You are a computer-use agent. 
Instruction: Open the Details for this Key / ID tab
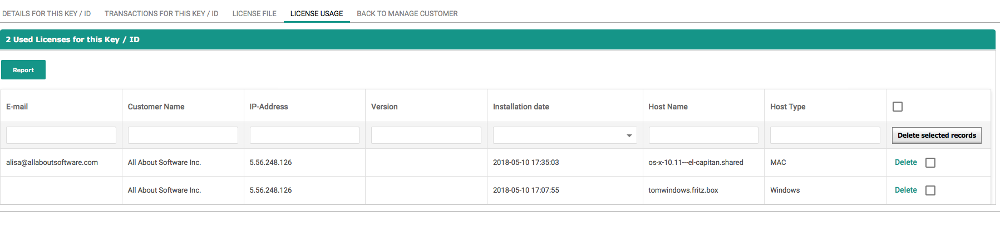pyautogui.click(x=46, y=13)
